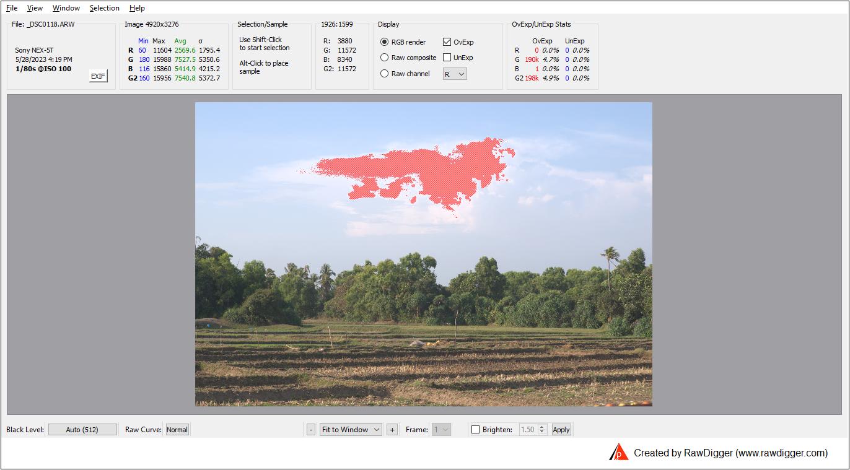This screenshot has height=470, width=850.
Task: Click the G2 sigma value 5372.7
Action: [209, 78]
